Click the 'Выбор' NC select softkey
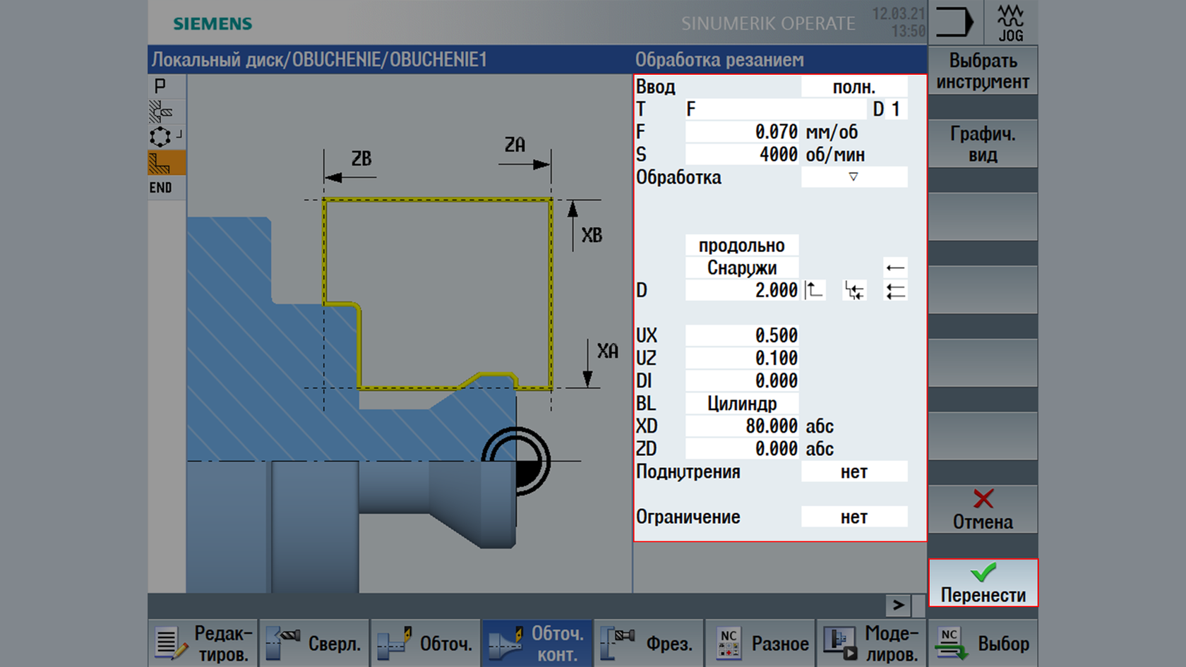 coord(983,643)
